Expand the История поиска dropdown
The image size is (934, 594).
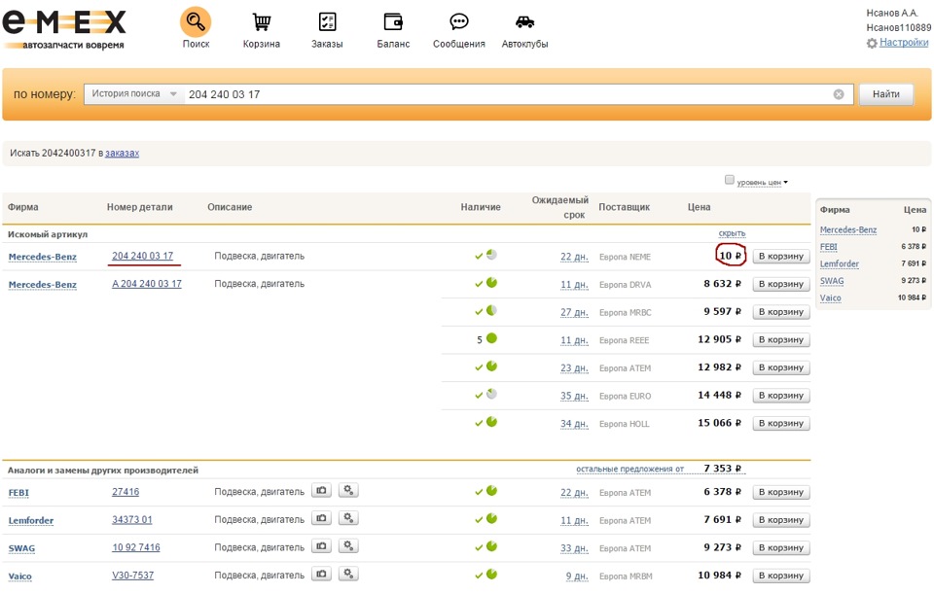click(134, 94)
